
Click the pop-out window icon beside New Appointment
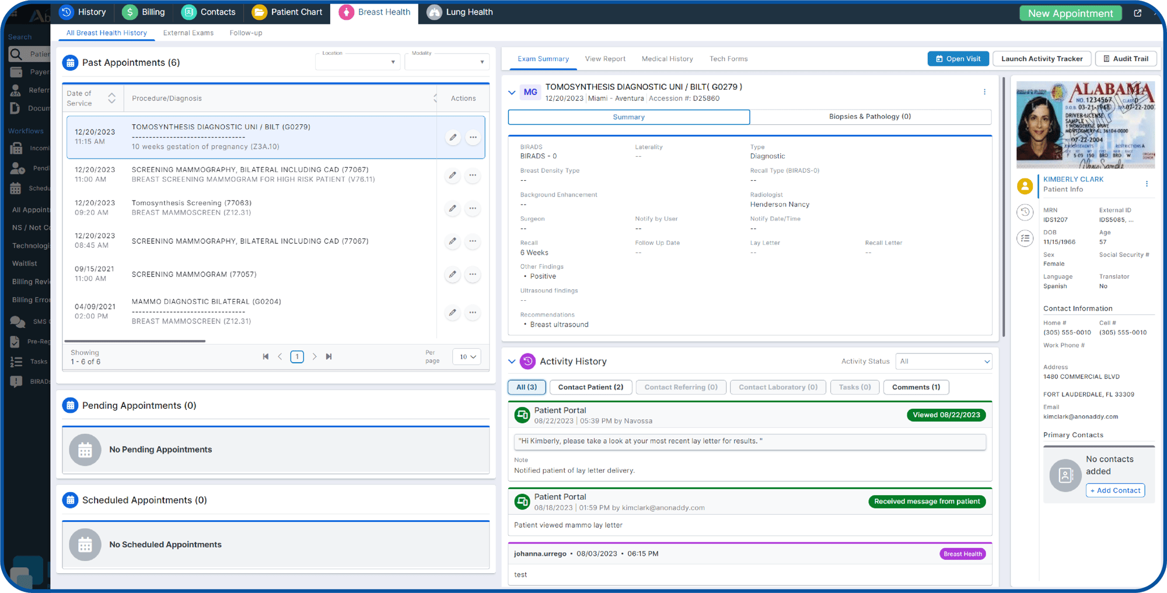coord(1137,13)
